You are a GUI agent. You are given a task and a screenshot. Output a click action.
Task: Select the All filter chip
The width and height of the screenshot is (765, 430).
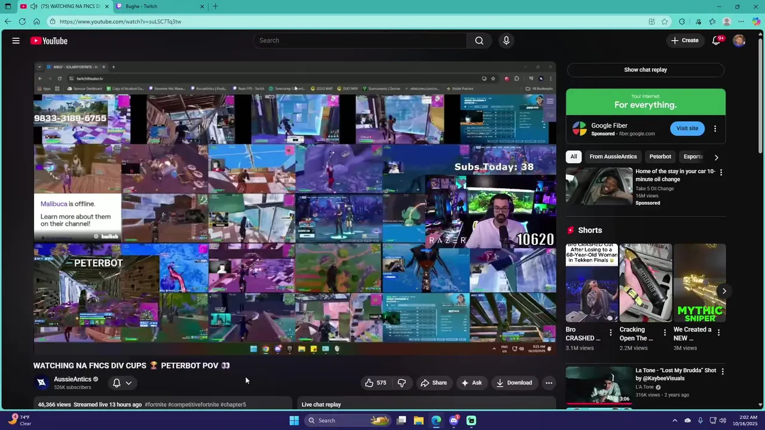click(x=574, y=156)
